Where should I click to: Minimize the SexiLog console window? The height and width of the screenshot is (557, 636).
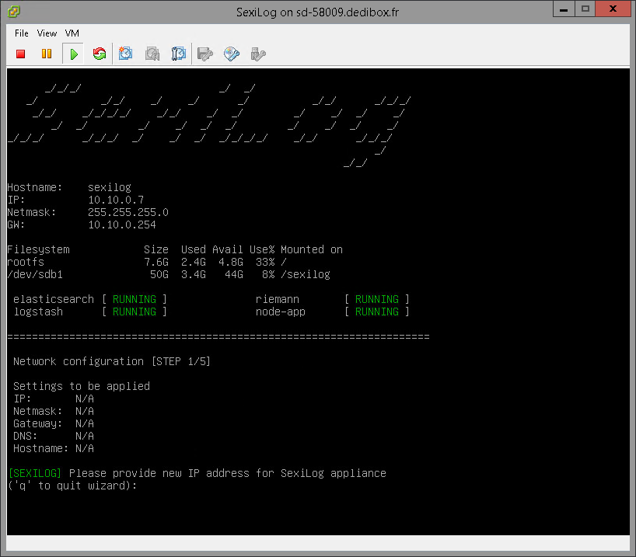pos(564,9)
